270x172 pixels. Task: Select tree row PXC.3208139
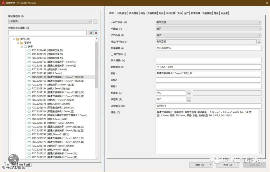(x=49, y=69)
